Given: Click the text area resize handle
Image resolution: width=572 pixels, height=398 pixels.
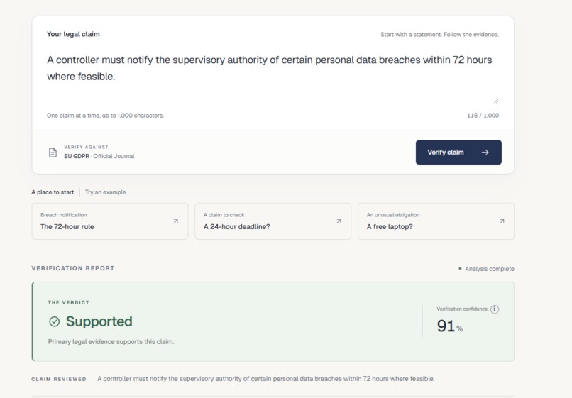Looking at the screenshot, I should point(496,101).
